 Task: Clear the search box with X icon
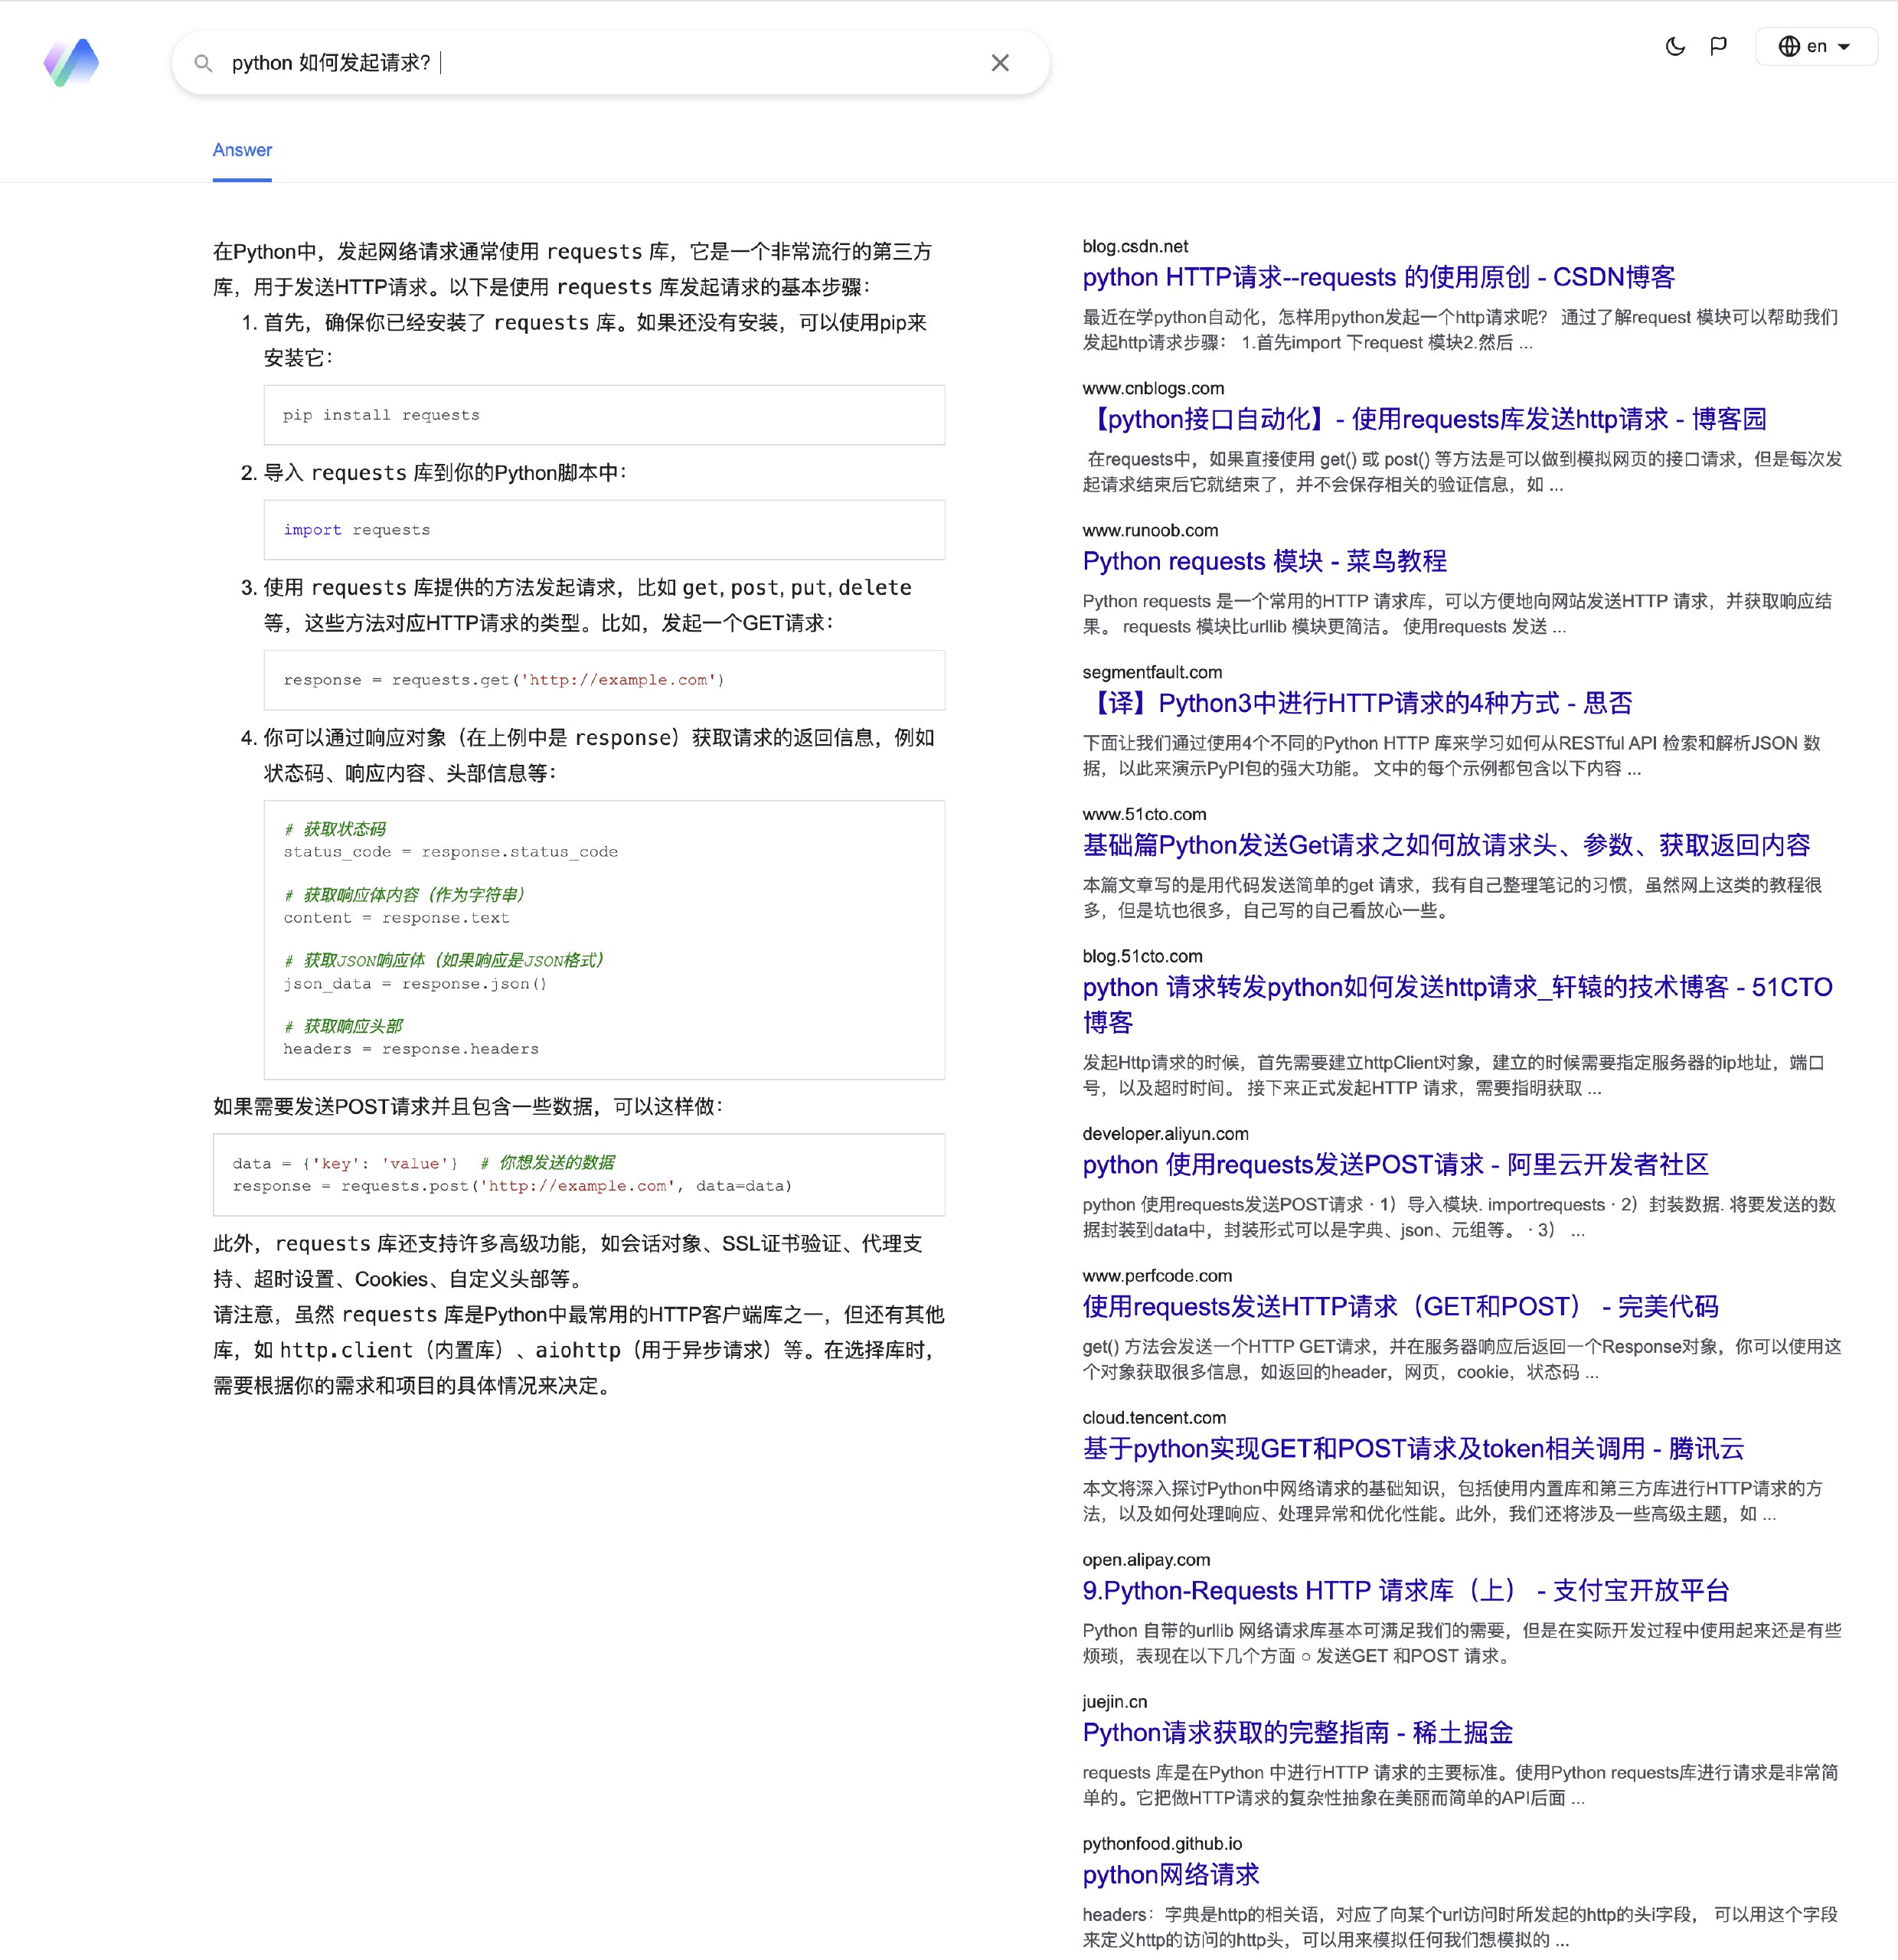999,63
